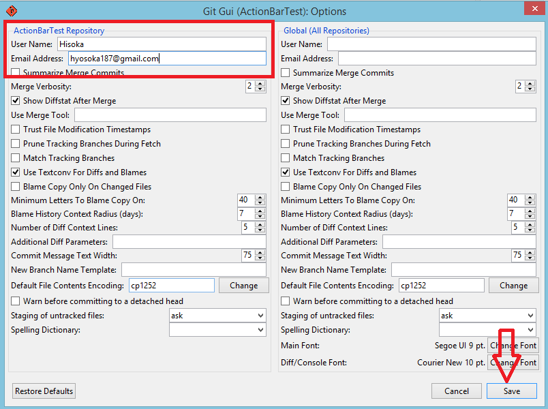Click repository Additional Diff Parameters field
Screen dimensions: 548x409
pos(189,242)
